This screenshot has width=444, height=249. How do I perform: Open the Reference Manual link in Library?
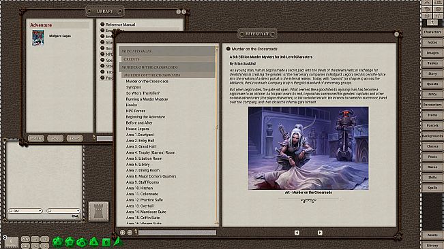(120, 24)
